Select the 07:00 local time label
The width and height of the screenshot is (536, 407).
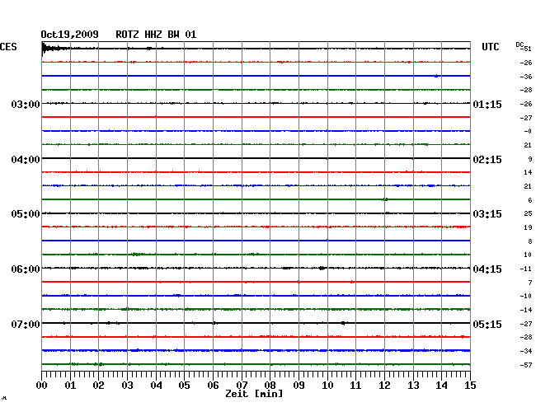26,324
